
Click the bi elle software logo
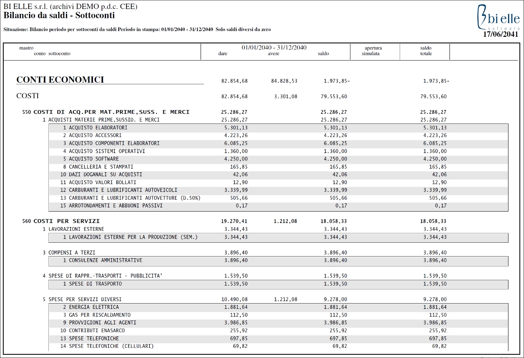(x=498, y=18)
